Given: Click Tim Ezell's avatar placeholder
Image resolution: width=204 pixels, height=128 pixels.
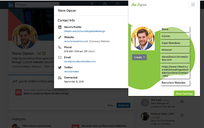Looking at the screenshot, I should coord(145,103).
